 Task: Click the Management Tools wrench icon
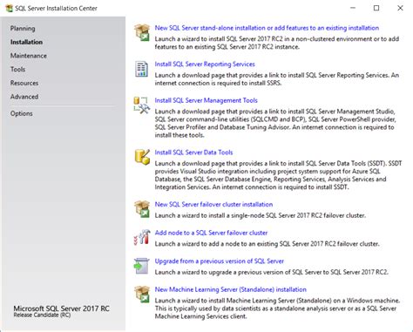(x=142, y=105)
